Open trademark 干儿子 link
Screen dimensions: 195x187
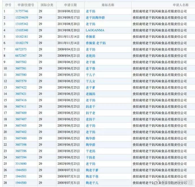click(90, 75)
